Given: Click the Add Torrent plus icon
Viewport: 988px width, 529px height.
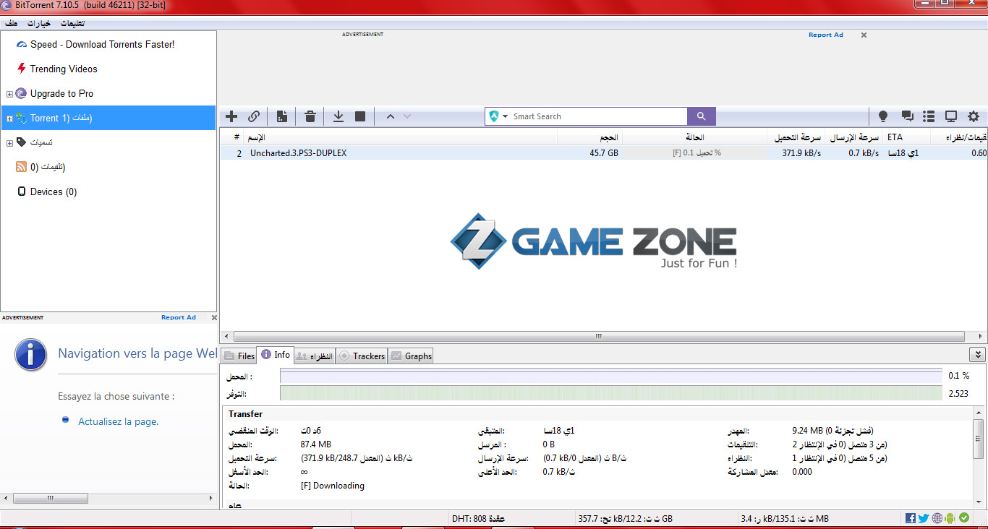Looking at the screenshot, I should [x=231, y=116].
